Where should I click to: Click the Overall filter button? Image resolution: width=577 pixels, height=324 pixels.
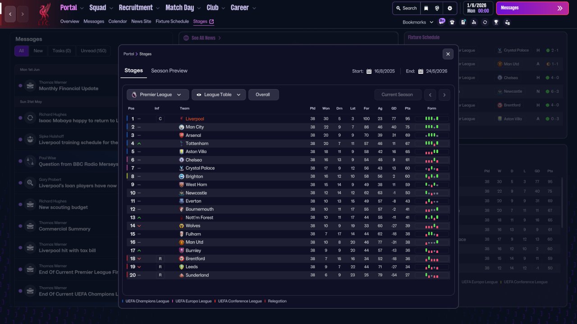point(264,94)
